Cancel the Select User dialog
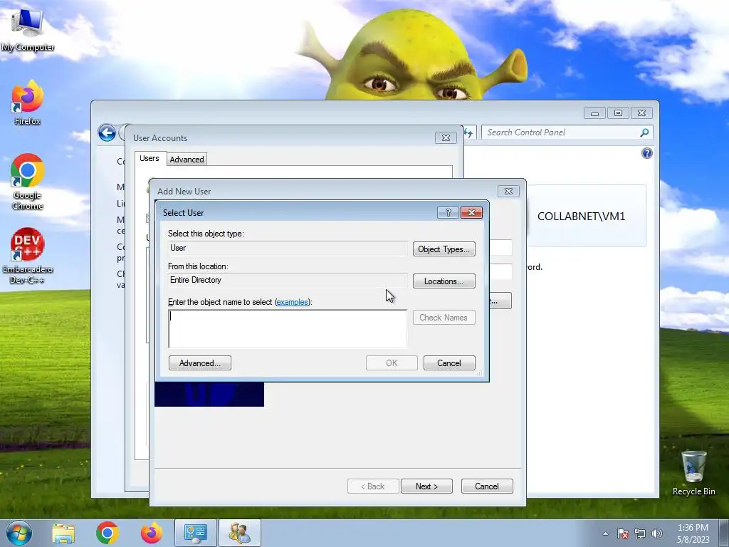This screenshot has width=729, height=547. point(449,363)
